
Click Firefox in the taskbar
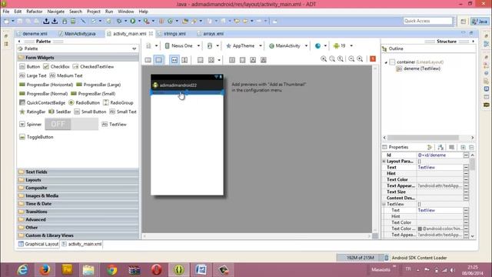[45, 269]
